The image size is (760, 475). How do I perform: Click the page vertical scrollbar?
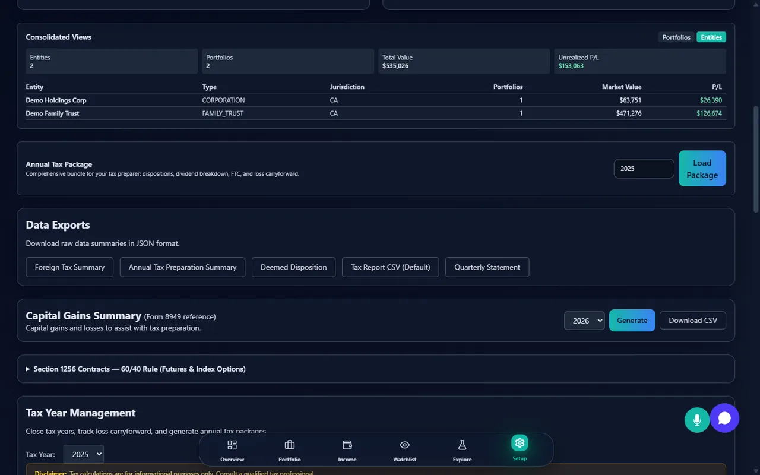click(756, 160)
